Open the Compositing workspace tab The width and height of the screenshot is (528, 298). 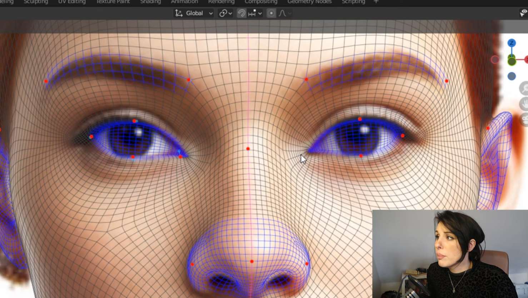point(261,2)
